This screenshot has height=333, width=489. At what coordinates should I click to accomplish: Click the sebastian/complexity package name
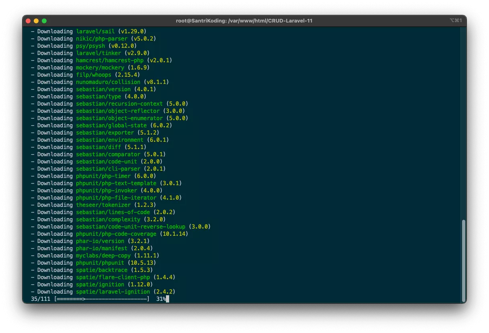pyautogui.click(x=108, y=219)
